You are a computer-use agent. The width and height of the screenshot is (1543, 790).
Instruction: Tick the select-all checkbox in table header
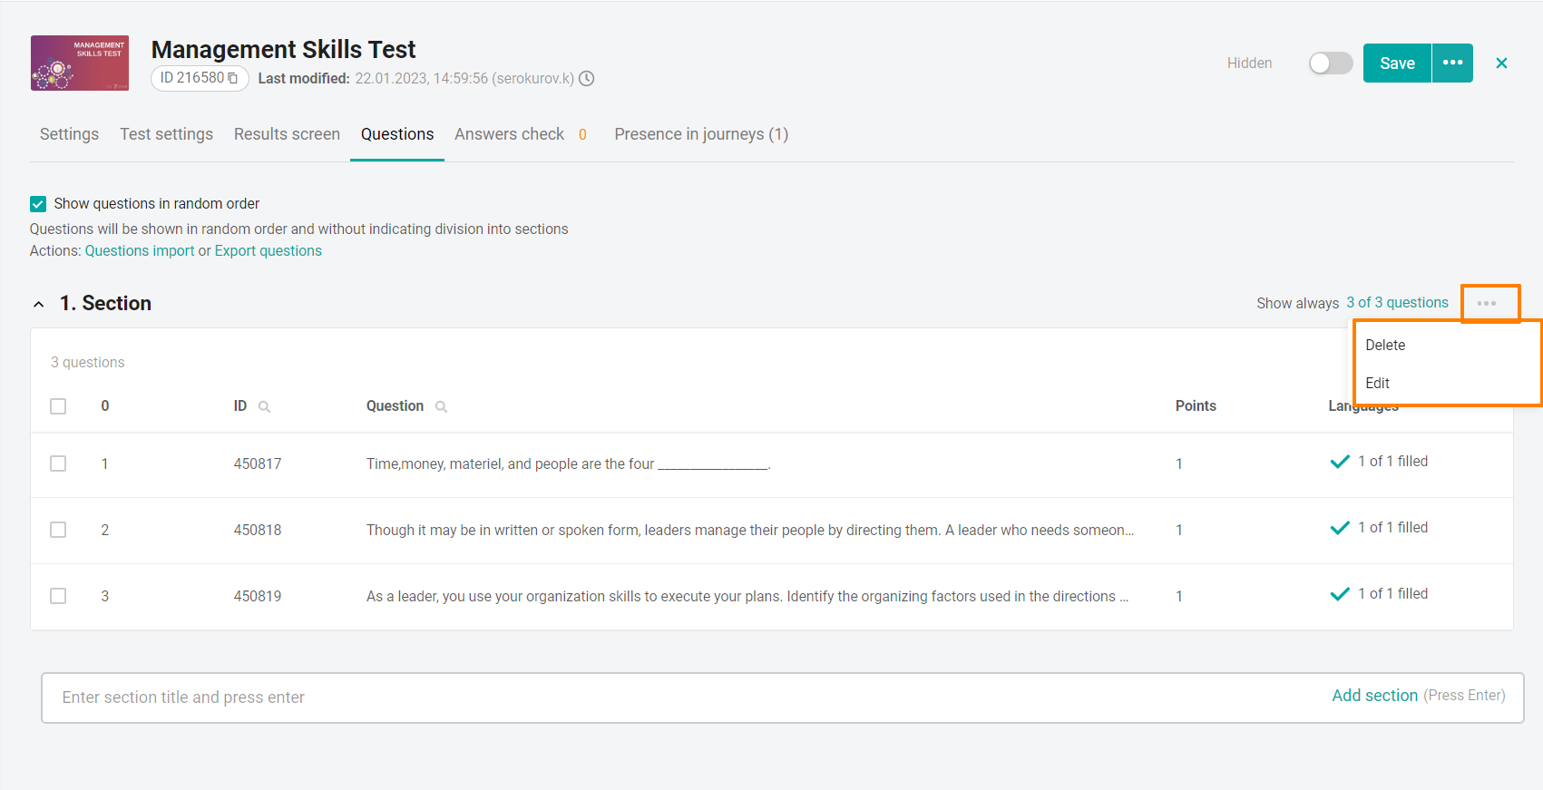tap(58, 406)
